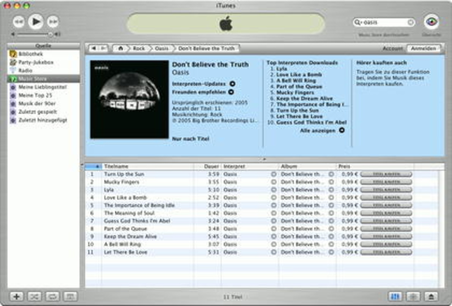Click the Interpreten-Updates arrow icon
Screen dimensions: 452x306
[x=232, y=84]
